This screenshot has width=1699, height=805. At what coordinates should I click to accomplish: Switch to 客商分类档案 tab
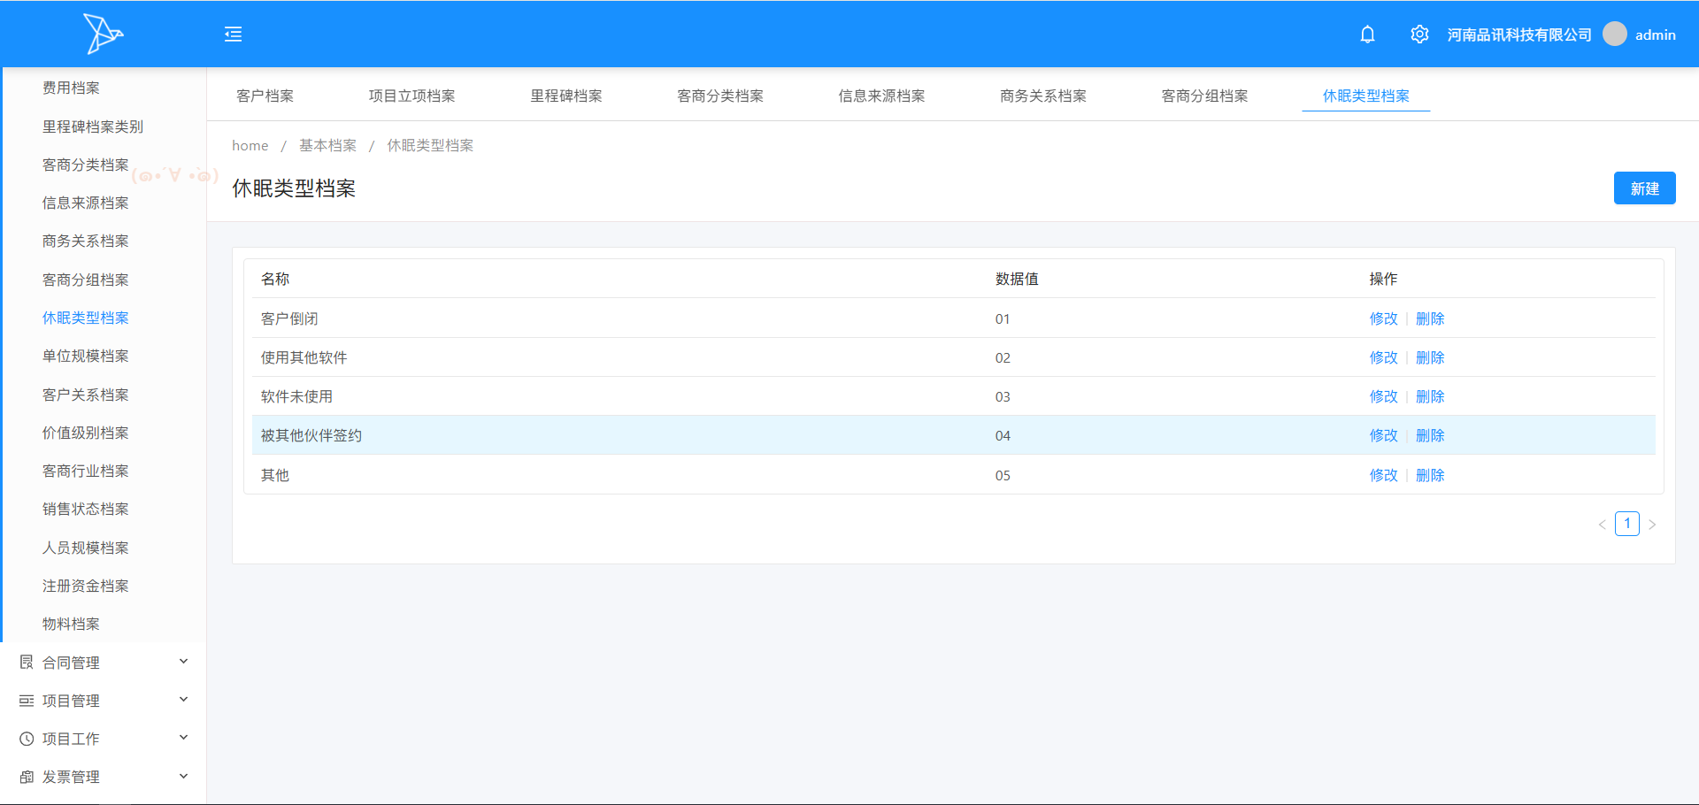click(719, 96)
